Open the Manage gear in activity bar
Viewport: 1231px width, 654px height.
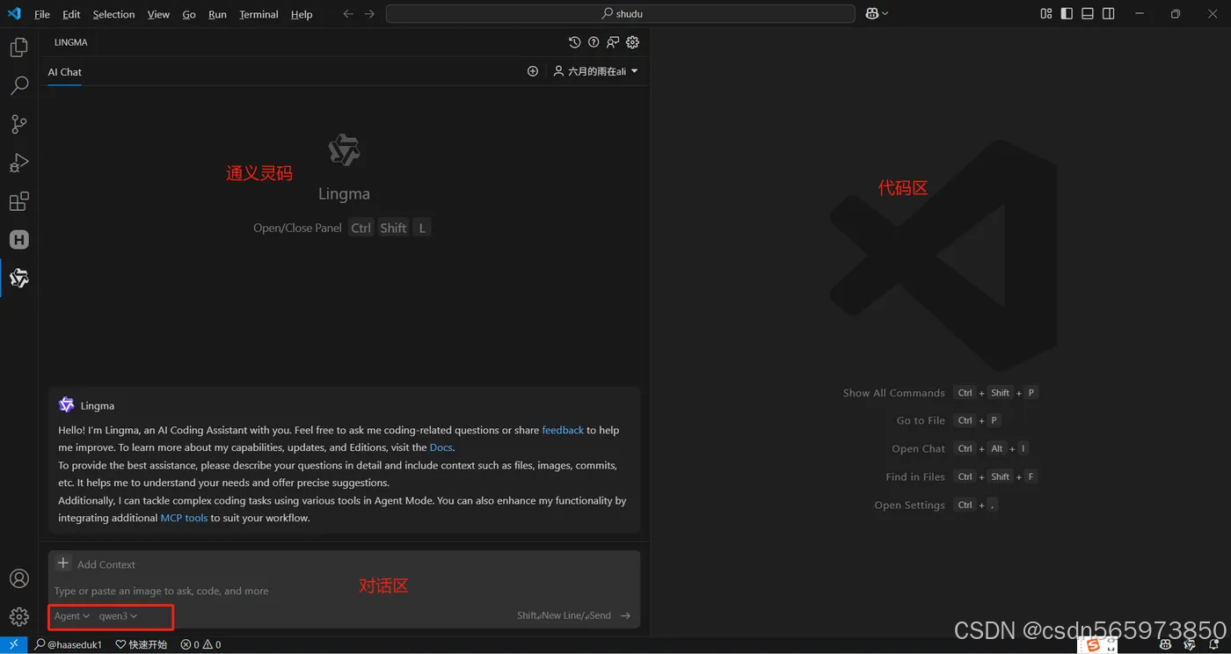click(x=18, y=617)
